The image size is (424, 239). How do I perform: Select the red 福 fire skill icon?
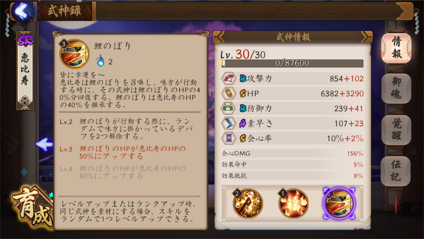point(294,203)
